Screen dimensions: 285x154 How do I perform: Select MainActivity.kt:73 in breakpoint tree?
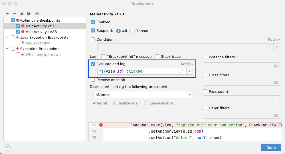[41, 26]
